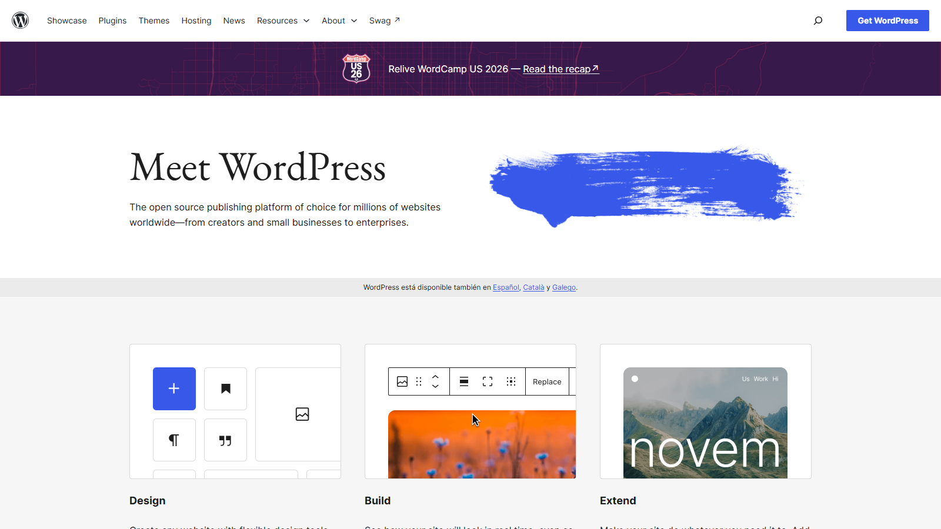Click the Meet WordPress heading

pos(258,168)
